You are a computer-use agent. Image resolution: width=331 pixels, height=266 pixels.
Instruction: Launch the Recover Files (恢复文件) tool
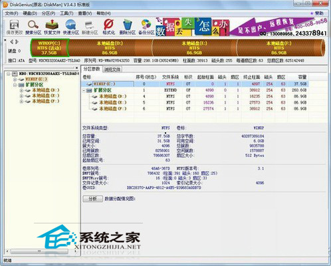tap(52, 27)
